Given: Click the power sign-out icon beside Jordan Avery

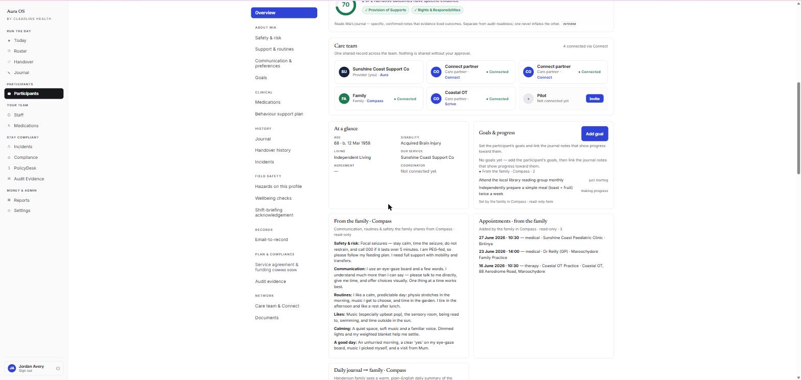Looking at the screenshot, I should [x=58, y=368].
